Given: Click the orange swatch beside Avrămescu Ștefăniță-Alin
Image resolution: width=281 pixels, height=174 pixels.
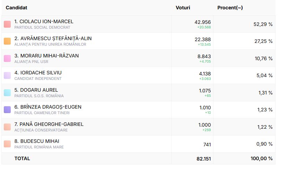Looking at the screenshot, I should click(7, 41).
